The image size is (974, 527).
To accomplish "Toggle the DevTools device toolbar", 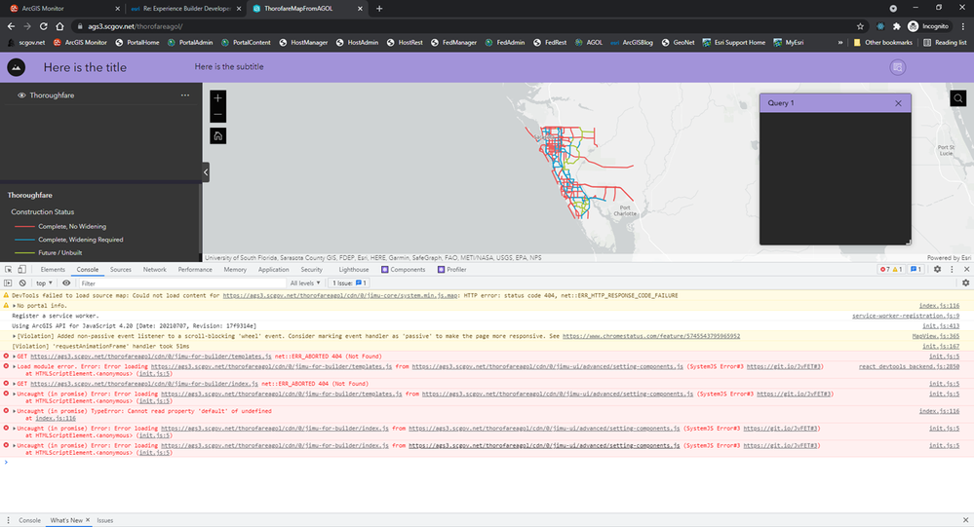I will [21, 270].
